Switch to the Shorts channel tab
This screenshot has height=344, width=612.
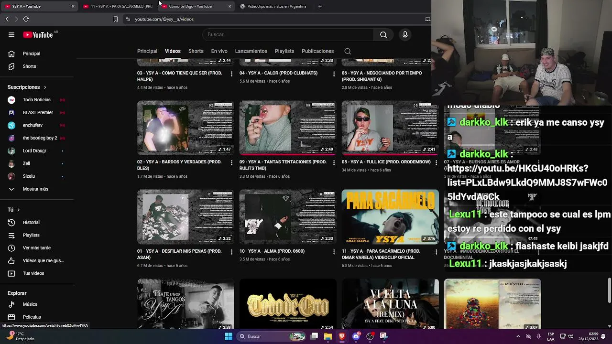pyautogui.click(x=196, y=51)
